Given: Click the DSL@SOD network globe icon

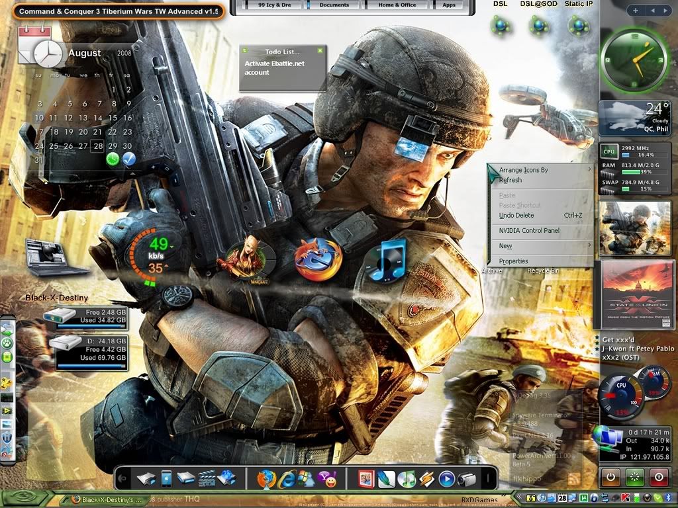Looking at the screenshot, I should click(x=539, y=26).
